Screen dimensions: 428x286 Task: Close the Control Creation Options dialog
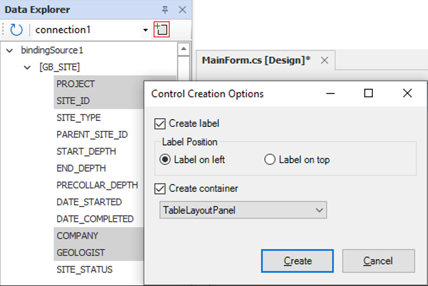[x=407, y=93]
